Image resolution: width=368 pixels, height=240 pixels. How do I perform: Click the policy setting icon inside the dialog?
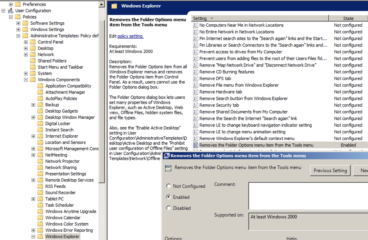pyautogui.click(x=168, y=168)
